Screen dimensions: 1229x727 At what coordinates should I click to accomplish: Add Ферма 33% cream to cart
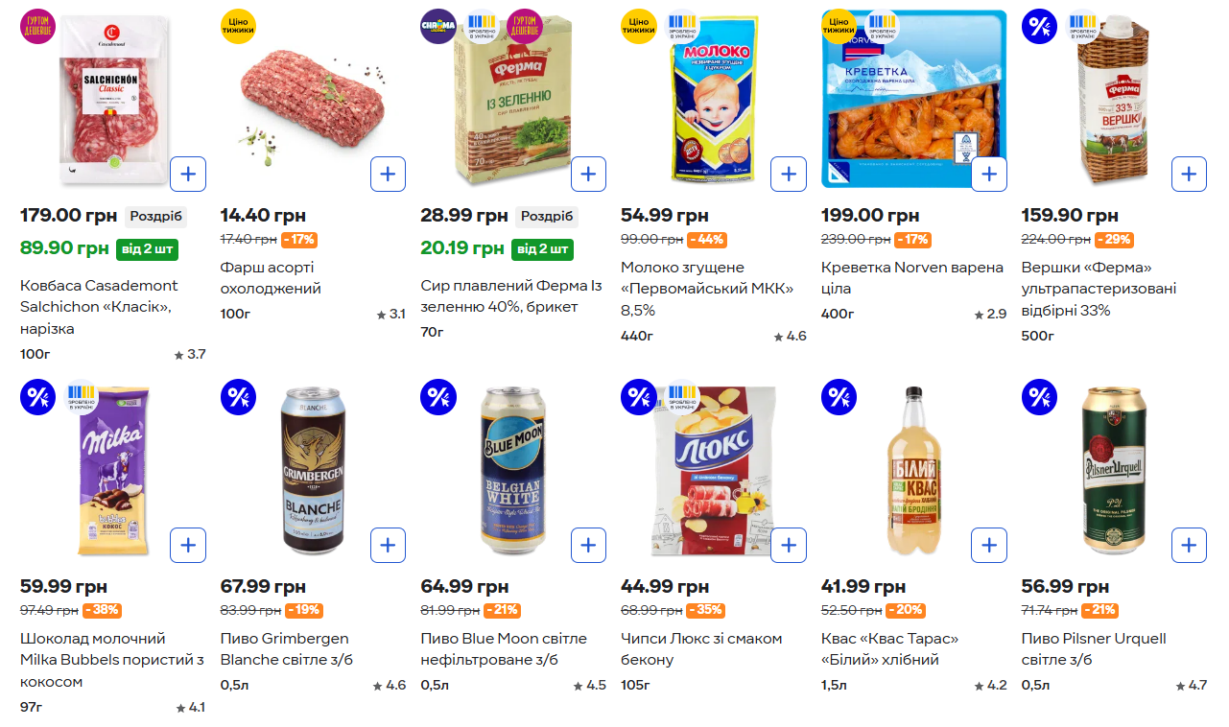coord(1189,175)
